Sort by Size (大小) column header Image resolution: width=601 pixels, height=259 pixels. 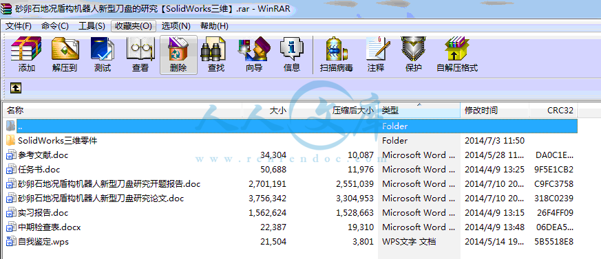click(266, 111)
